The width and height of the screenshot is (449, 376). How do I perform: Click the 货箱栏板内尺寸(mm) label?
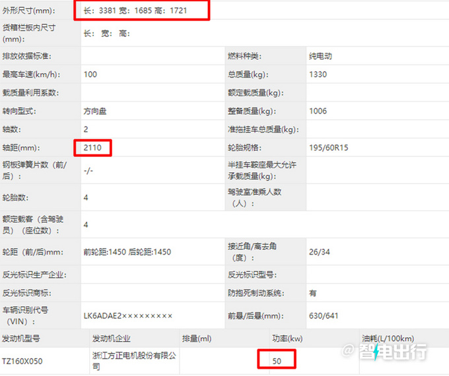29,33
